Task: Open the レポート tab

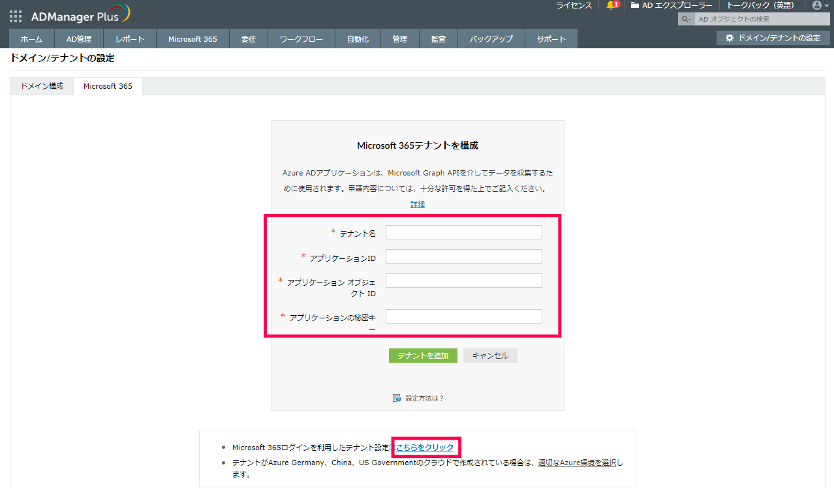Action: pyautogui.click(x=130, y=38)
